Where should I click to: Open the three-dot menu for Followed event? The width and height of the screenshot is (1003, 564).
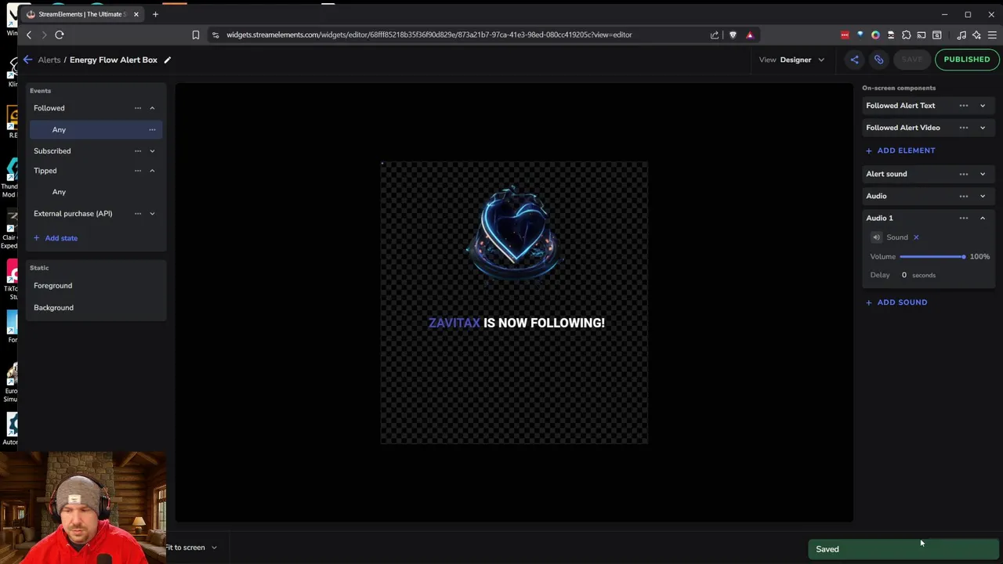pyautogui.click(x=138, y=108)
